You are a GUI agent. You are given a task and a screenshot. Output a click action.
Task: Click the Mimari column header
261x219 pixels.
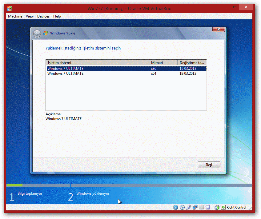(x=163, y=62)
